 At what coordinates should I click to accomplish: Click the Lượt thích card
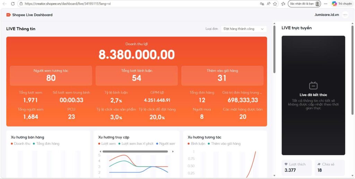(297, 168)
